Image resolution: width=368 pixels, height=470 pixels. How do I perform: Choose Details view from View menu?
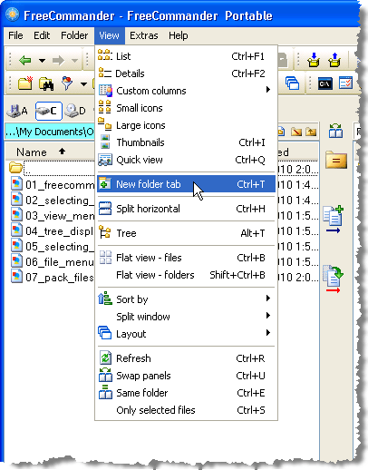click(x=186, y=73)
